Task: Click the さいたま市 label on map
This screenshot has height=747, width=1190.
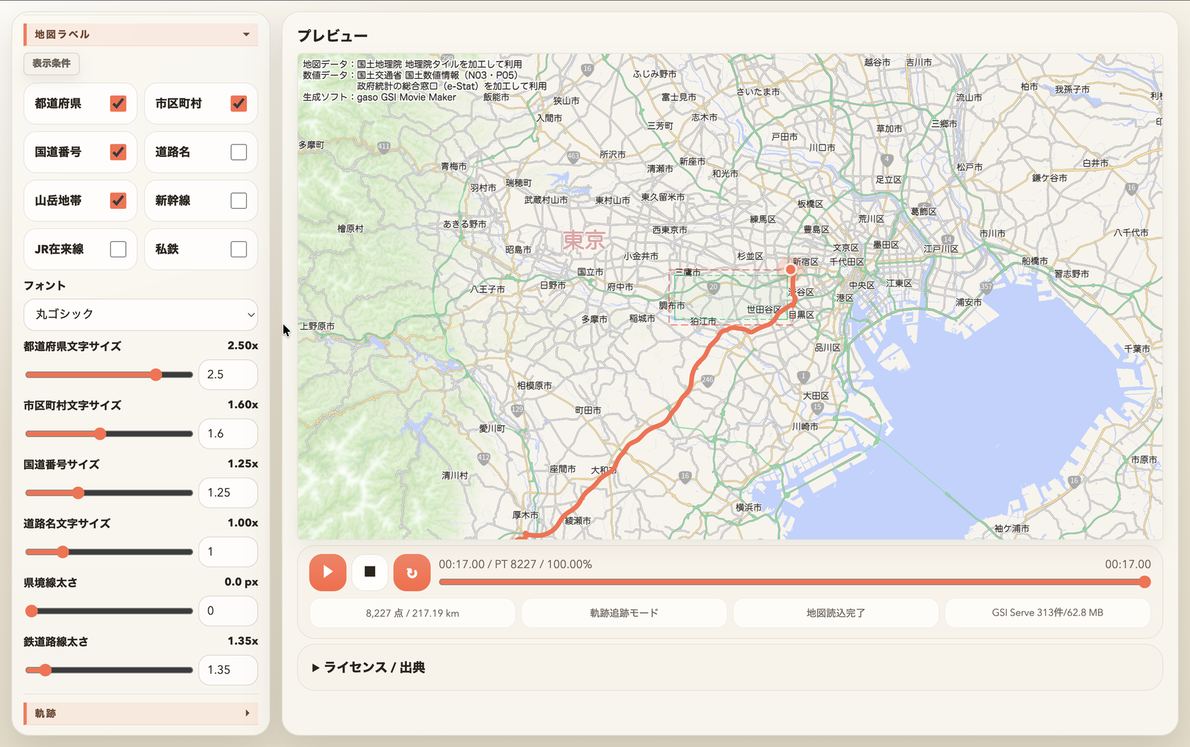Action: 758,92
